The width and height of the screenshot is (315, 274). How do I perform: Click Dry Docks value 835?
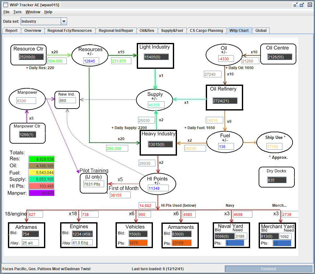(277, 180)
